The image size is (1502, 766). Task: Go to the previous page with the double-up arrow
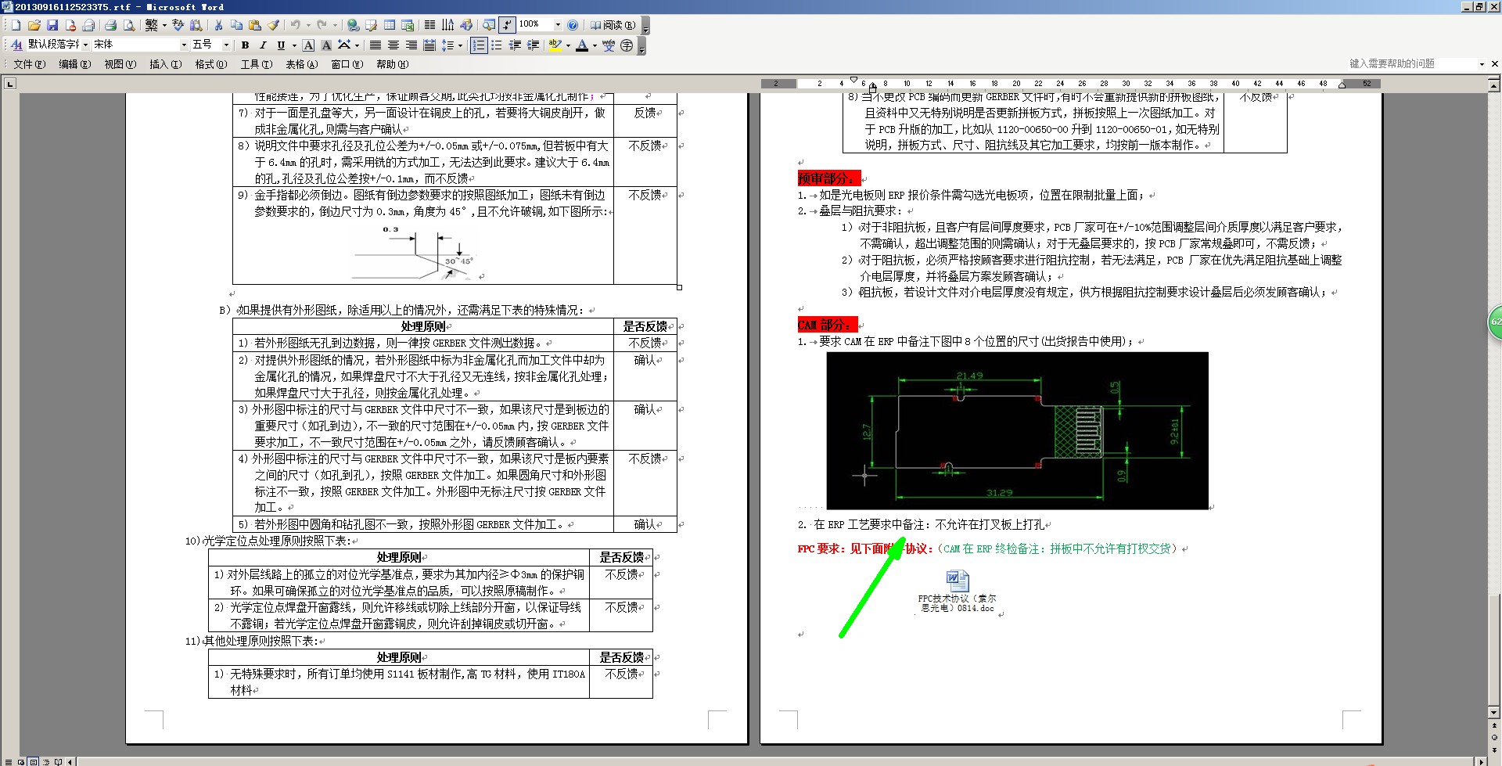tap(1494, 725)
